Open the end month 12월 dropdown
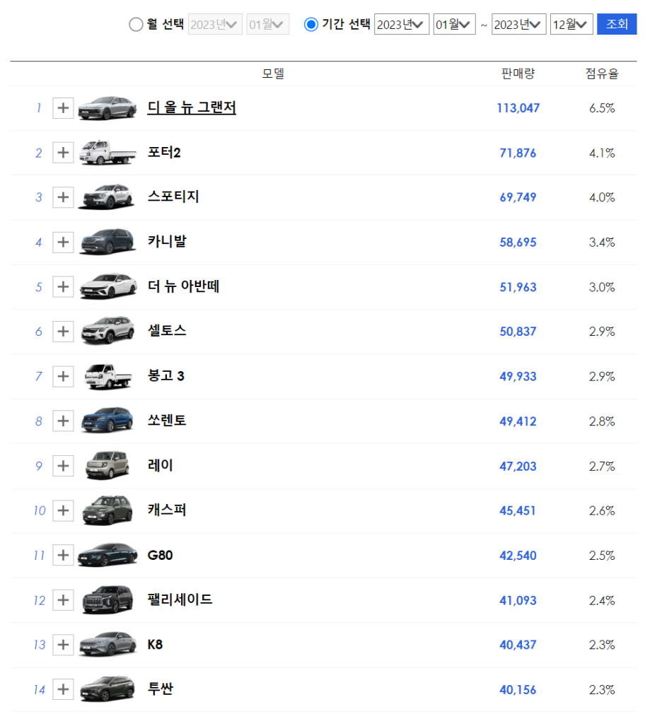 click(571, 24)
